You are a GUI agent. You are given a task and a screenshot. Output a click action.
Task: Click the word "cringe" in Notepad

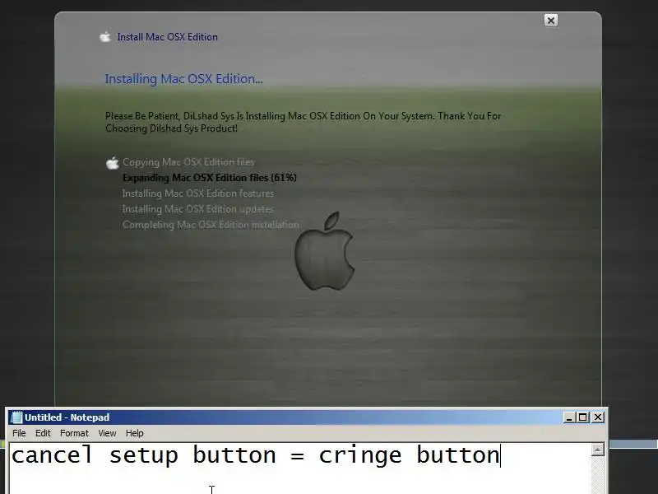[x=360, y=456]
